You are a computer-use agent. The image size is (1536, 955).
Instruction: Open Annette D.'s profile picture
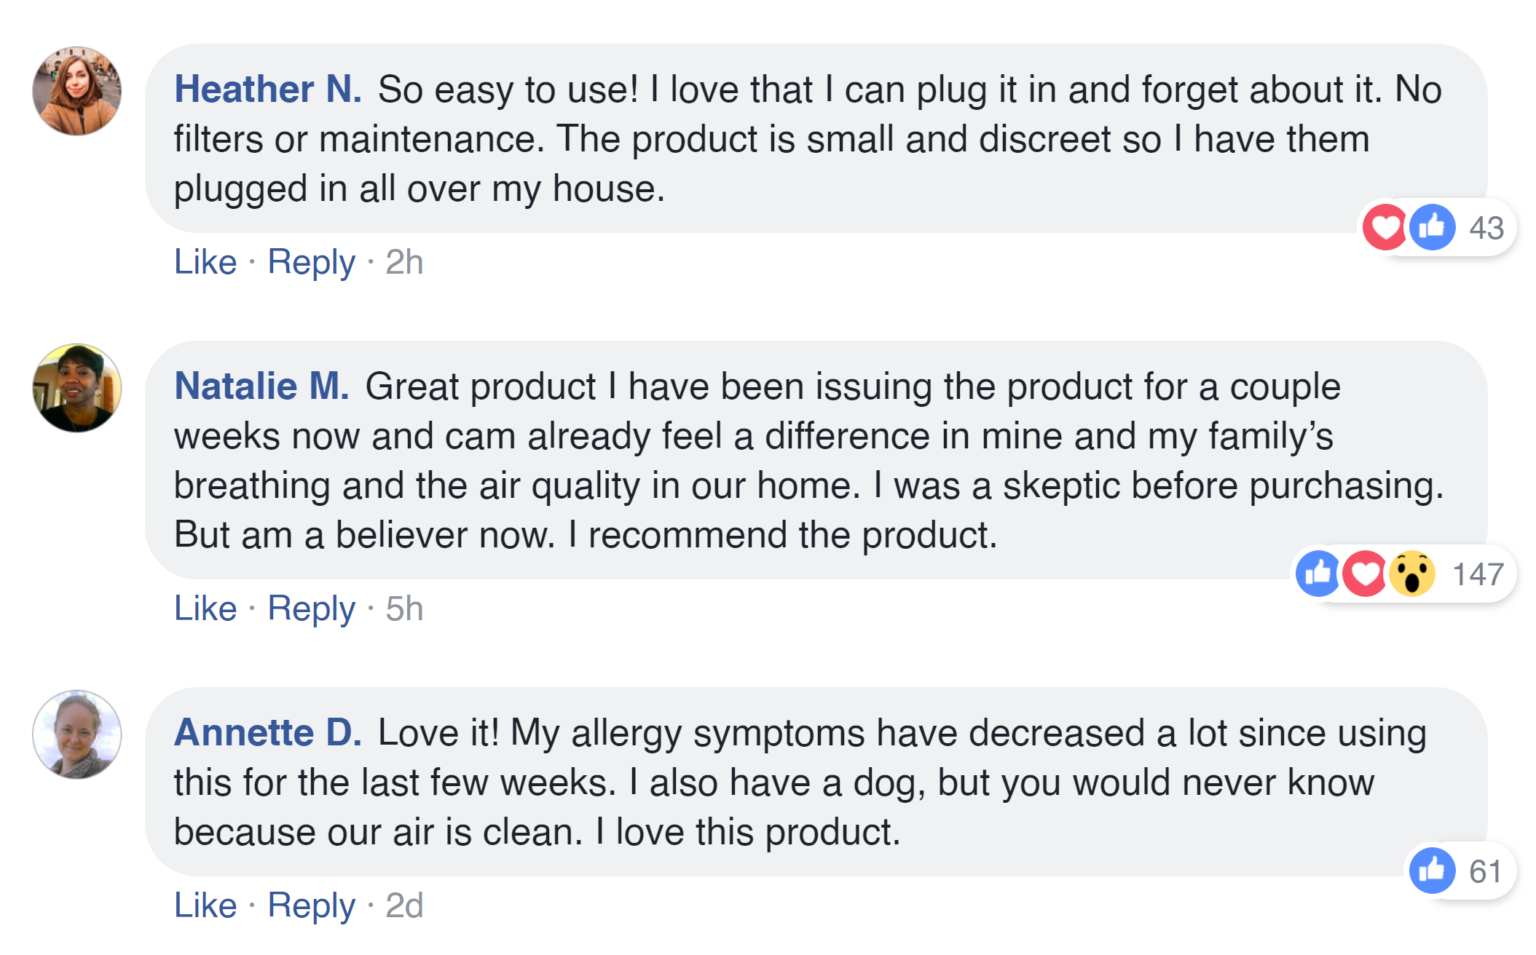77,734
